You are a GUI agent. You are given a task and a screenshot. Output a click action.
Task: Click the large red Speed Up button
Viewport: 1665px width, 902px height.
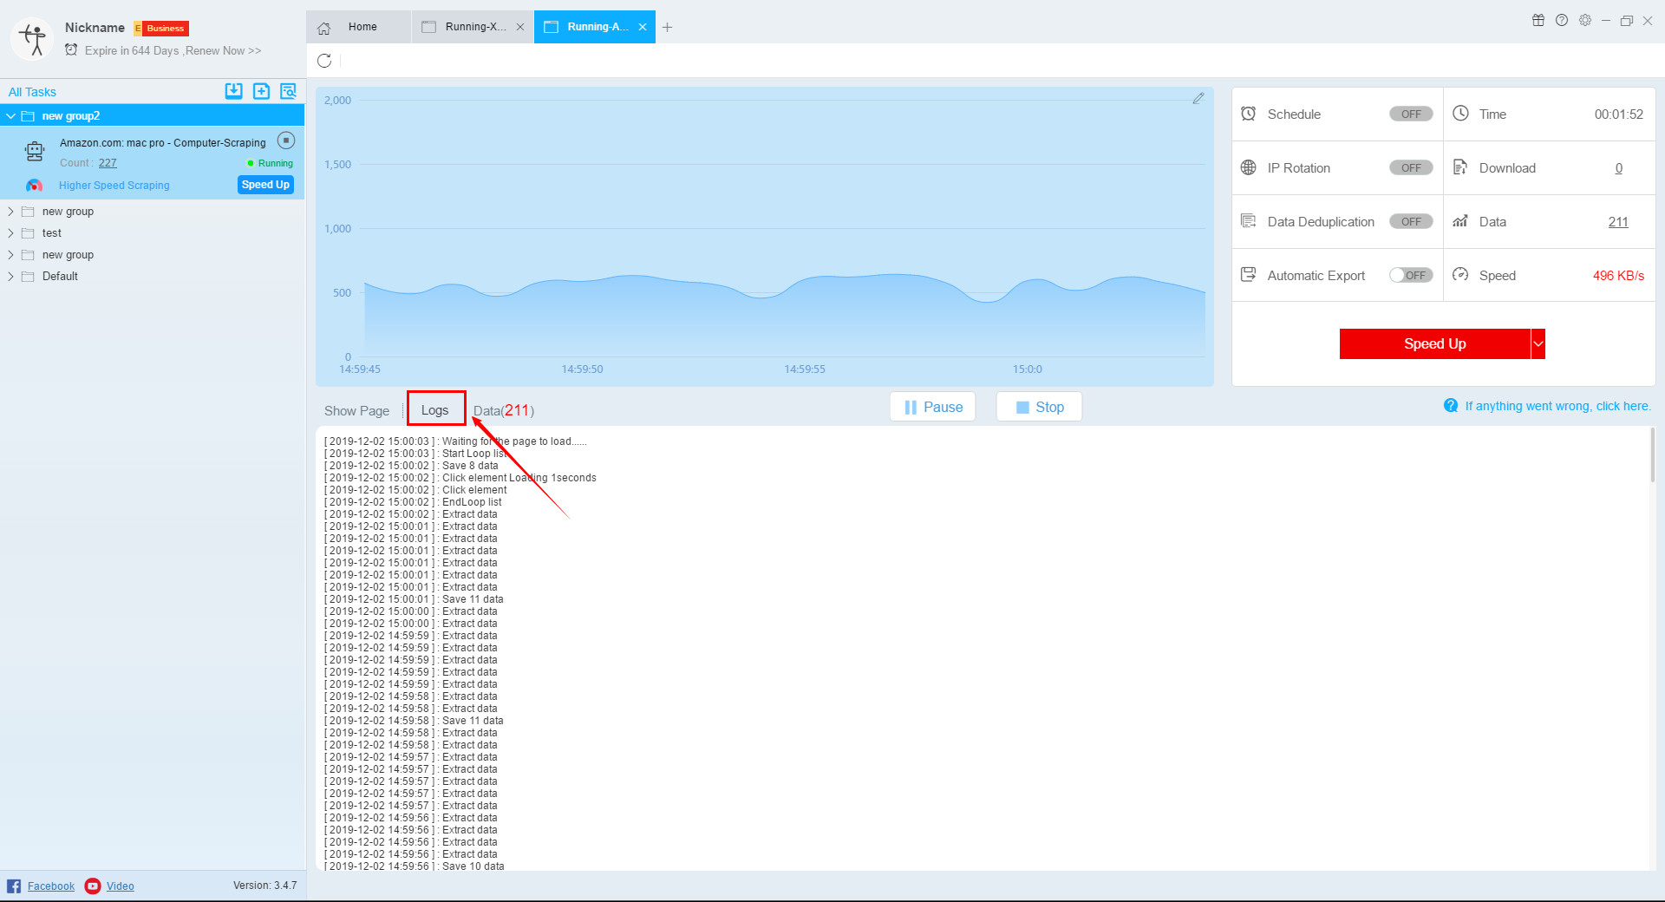[1435, 343]
